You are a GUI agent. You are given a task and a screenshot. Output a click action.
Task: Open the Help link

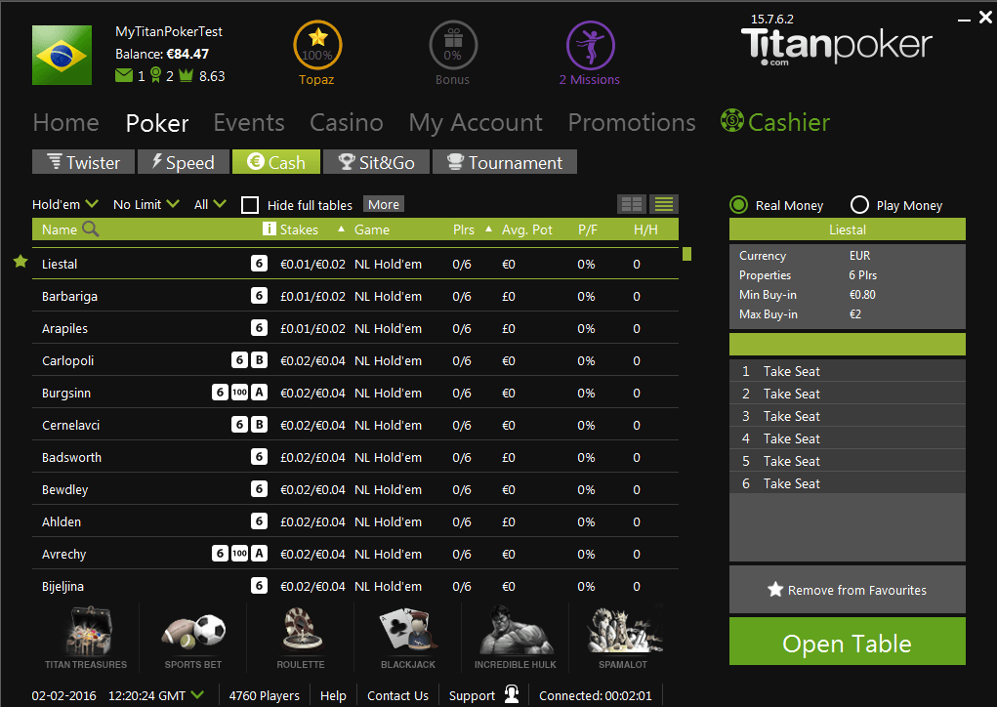click(x=333, y=695)
